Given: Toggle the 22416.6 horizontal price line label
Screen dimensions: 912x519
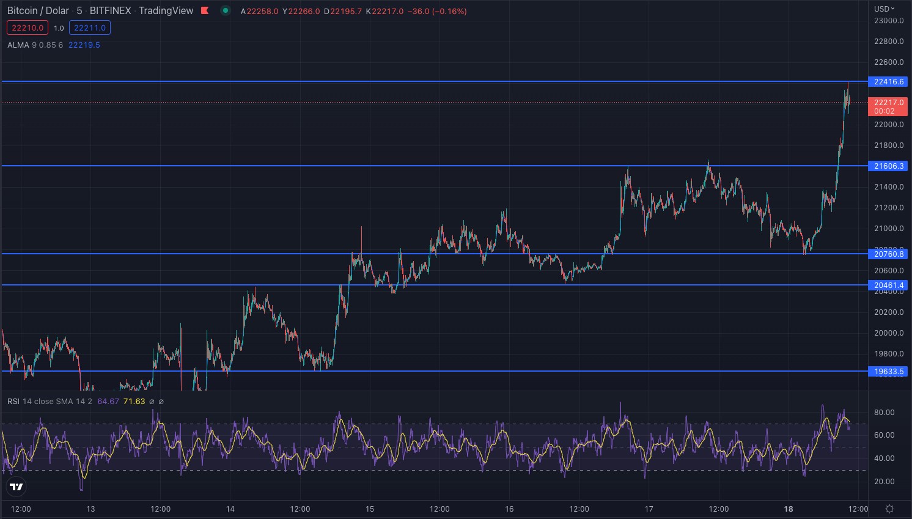Looking at the screenshot, I should (x=888, y=81).
